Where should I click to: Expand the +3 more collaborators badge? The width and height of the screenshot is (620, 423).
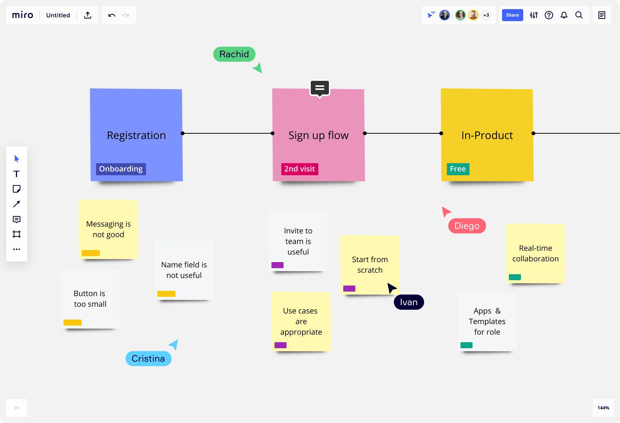coord(486,15)
